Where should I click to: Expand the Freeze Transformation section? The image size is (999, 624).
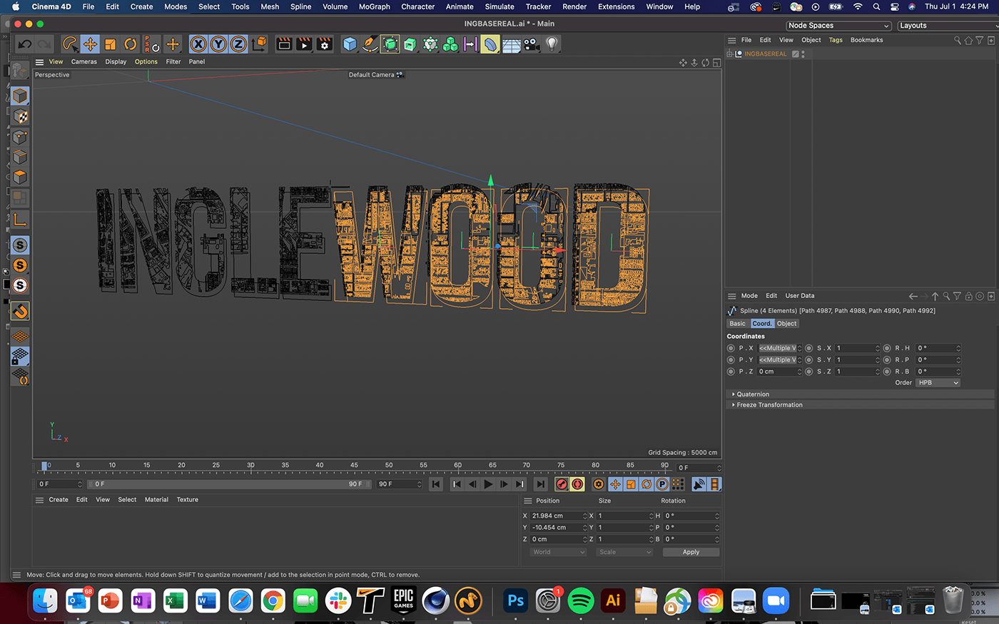[x=769, y=405]
